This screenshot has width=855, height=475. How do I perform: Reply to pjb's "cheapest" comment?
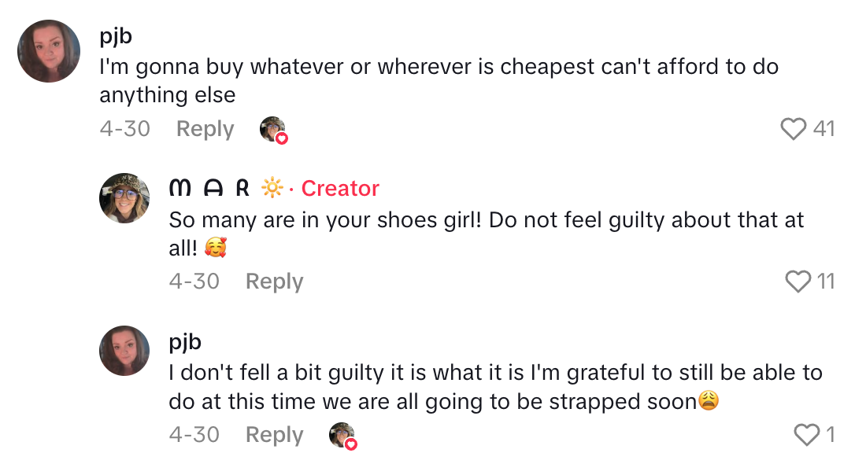click(x=205, y=129)
